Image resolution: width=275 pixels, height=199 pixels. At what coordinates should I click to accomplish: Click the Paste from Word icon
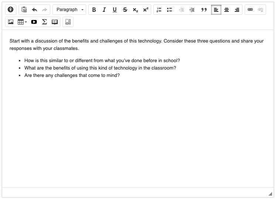(24, 10)
